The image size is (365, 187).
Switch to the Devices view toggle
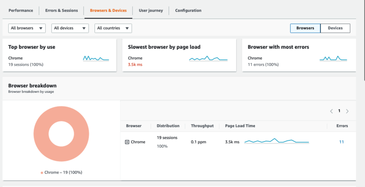point(335,28)
